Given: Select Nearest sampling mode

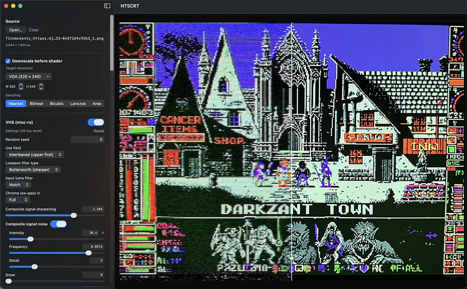Looking at the screenshot, I should 16,103.
